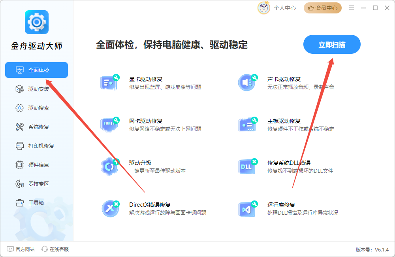Click the 系统修复 tools icon
The image size is (395, 257).
point(20,127)
